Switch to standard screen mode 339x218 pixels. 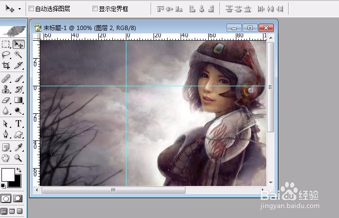[x=4, y=211]
